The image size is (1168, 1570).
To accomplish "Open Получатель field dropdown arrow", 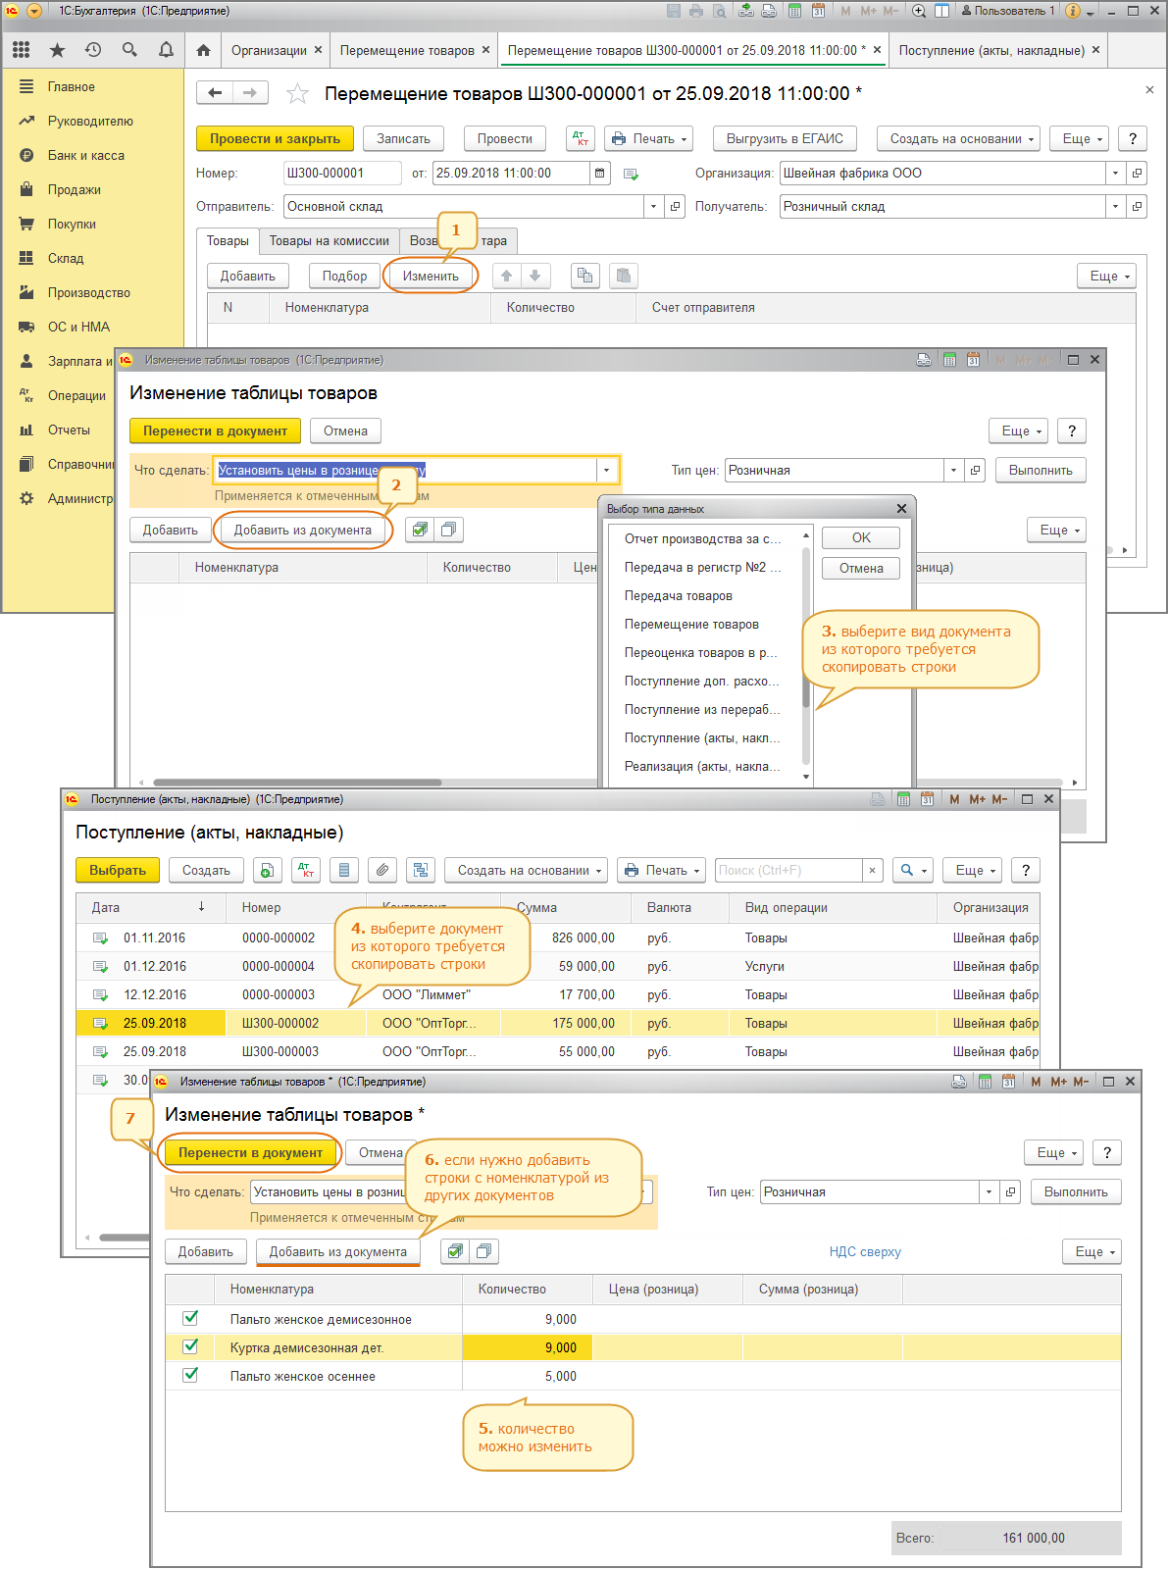I will tap(1115, 207).
